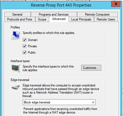Switch to the General tab

tap(17, 14)
